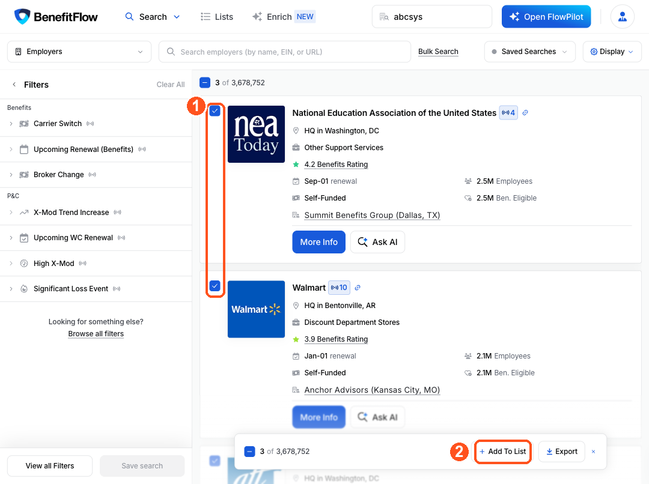
Task: Click the Export button
Action: (562, 452)
